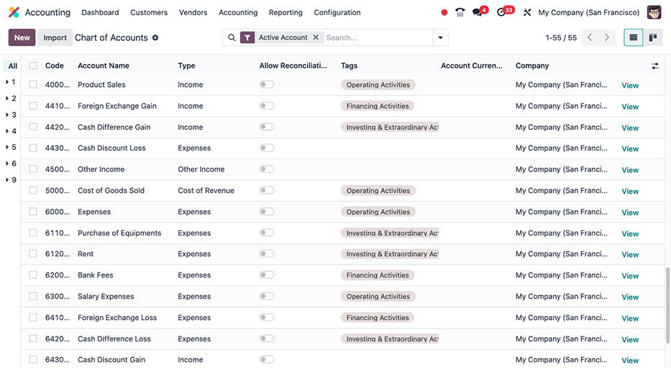This screenshot has height=368, width=671.
Task: Open search options dropdown arrow
Action: tap(439, 37)
